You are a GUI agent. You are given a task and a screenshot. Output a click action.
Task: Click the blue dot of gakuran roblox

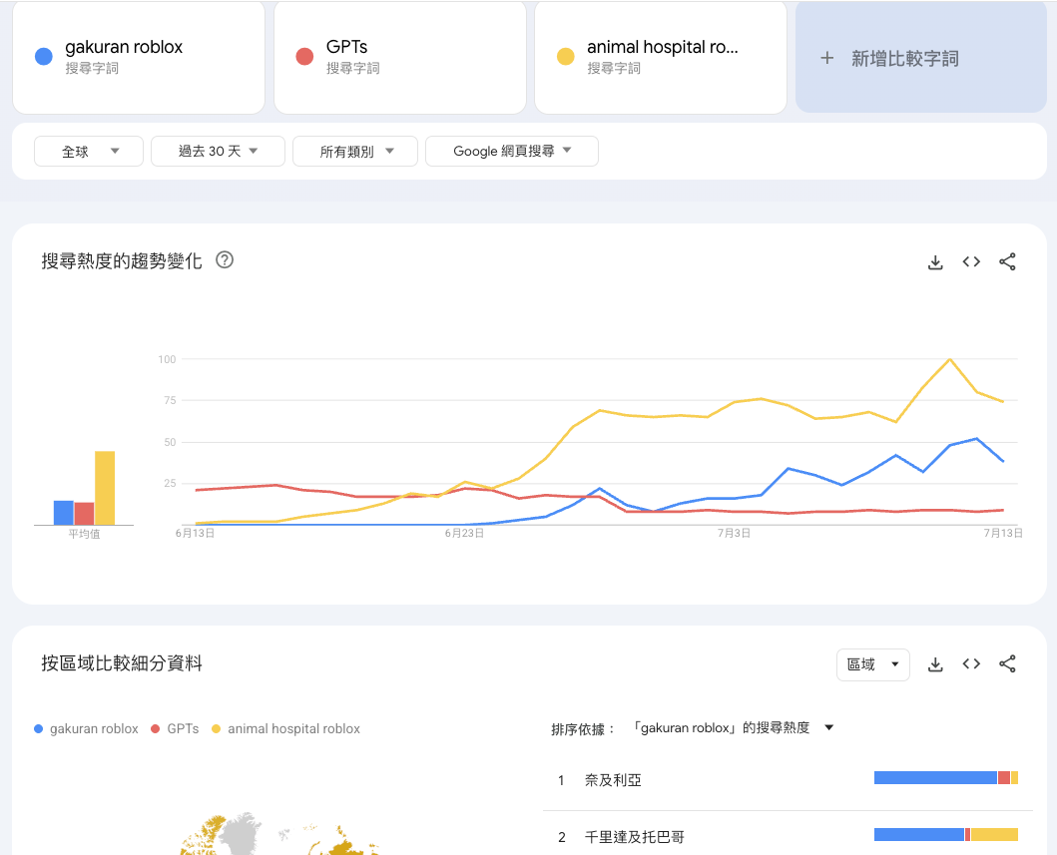[x=44, y=57]
